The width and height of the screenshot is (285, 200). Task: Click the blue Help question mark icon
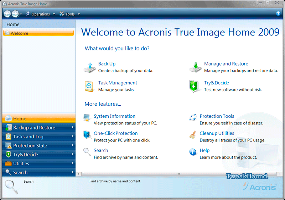point(278,13)
